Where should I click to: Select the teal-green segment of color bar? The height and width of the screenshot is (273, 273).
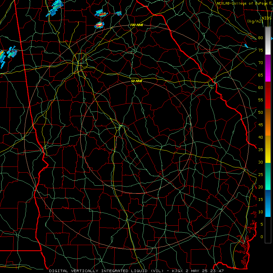pos(268,176)
